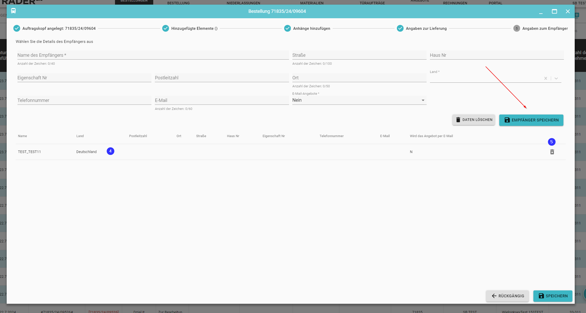Image resolution: width=586 pixels, height=313 pixels.
Task: Open the Materialien menu
Action: tap(312, 3)
